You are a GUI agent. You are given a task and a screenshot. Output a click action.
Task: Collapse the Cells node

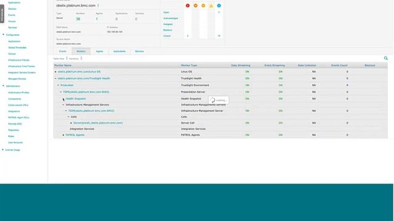[68, 117]
